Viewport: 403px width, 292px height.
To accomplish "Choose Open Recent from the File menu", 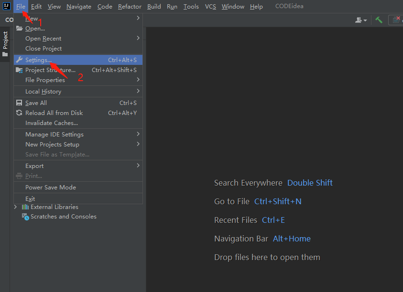I will coord(78,38).
